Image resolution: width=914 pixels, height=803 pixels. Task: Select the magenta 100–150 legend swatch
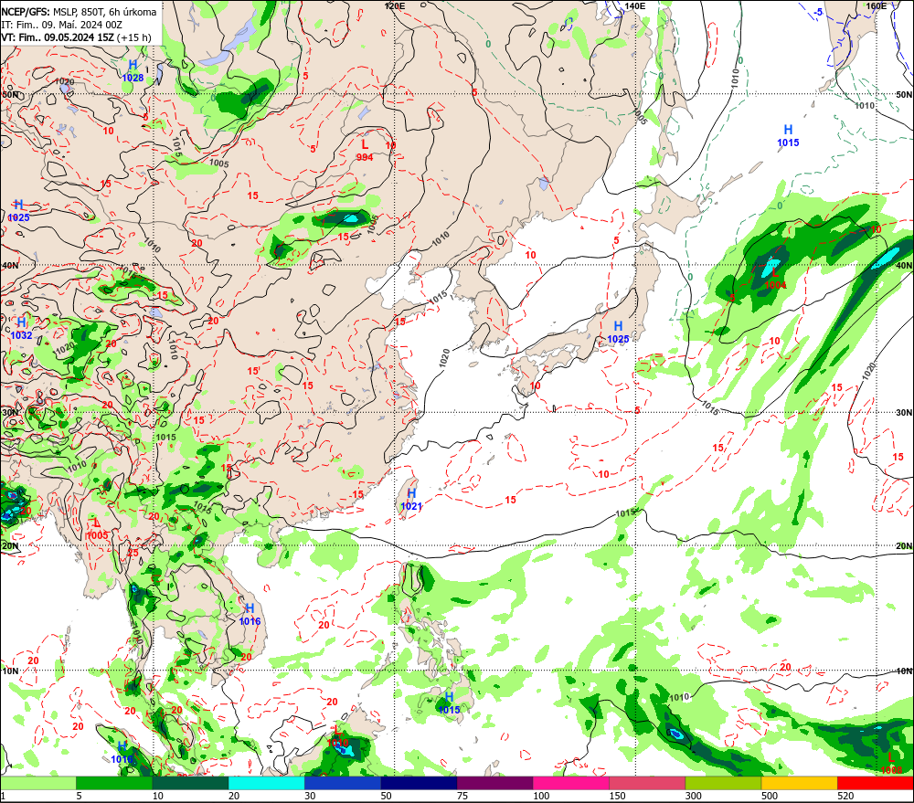click(x=571, y=783)
